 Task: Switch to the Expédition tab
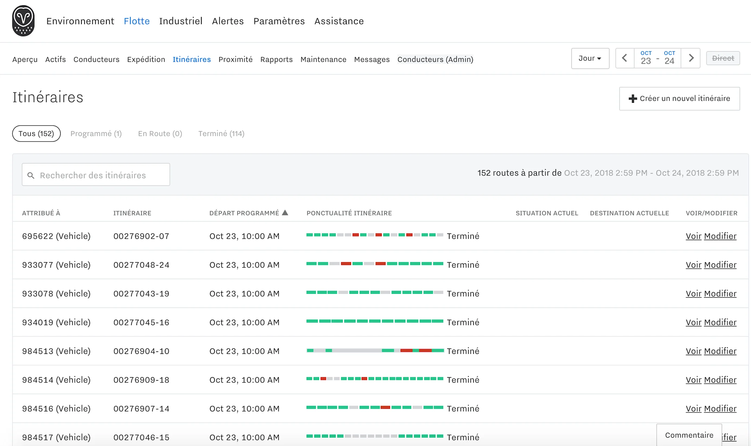point(146,59)
